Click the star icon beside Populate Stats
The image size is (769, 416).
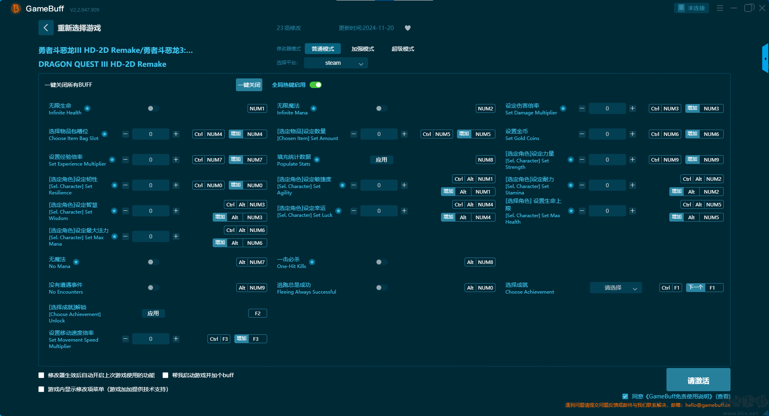317,160
